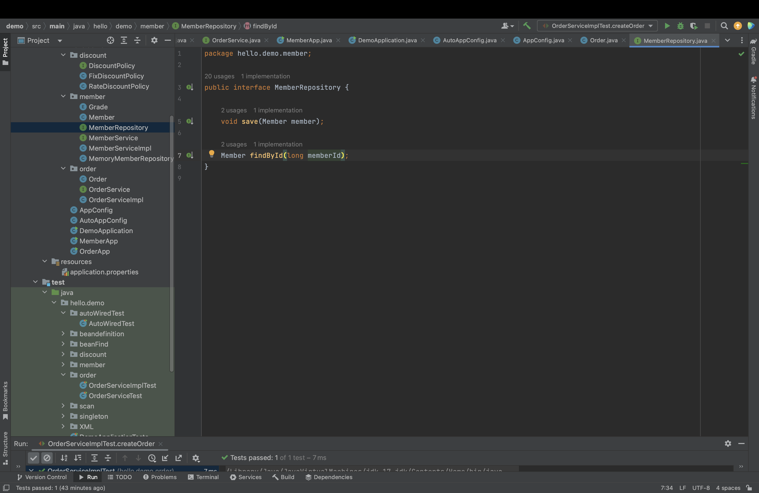This screenshot has width=759, height=493.
Task: Toggle Show Passed tests checkmark button
Action: click(x=34, y=458)
